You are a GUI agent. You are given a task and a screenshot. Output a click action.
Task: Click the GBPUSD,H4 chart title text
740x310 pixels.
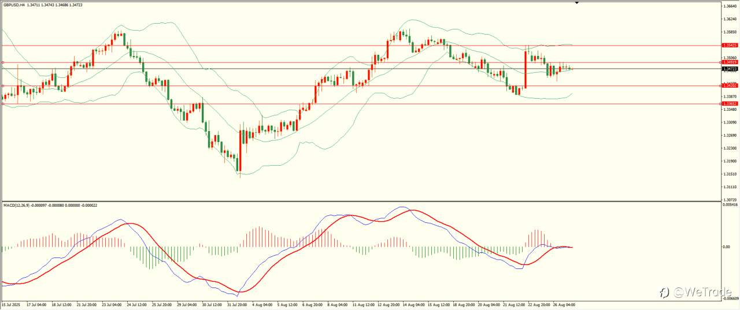coord(14,5)
